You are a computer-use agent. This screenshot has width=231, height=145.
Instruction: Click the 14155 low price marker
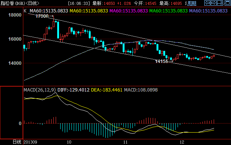coord(164,61)
